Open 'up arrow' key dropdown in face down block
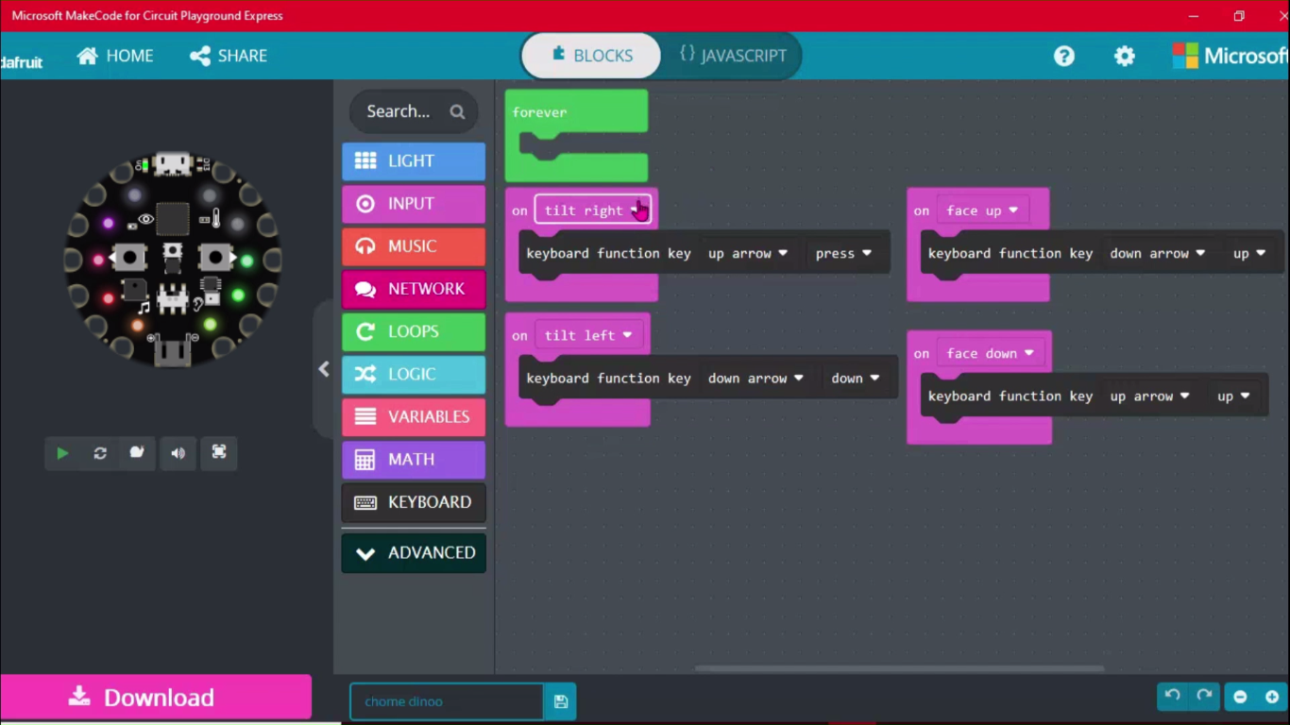1290x725 pixels. point(1149,396)
